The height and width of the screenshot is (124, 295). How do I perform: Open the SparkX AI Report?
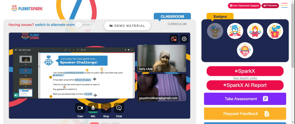[x=245, y=85]
